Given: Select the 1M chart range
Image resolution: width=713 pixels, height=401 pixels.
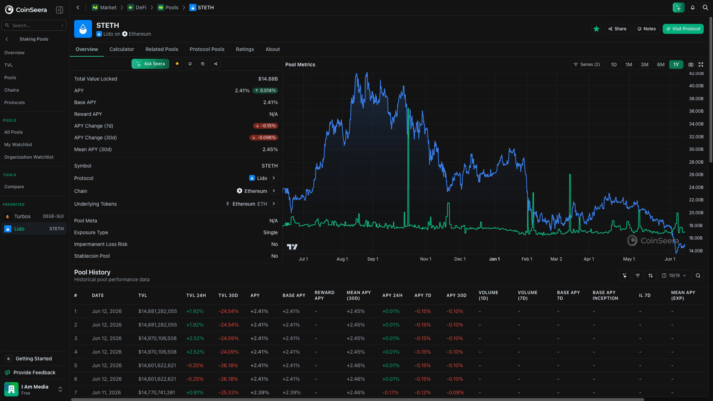Looking at the screenshot, I should click(629, 65).
